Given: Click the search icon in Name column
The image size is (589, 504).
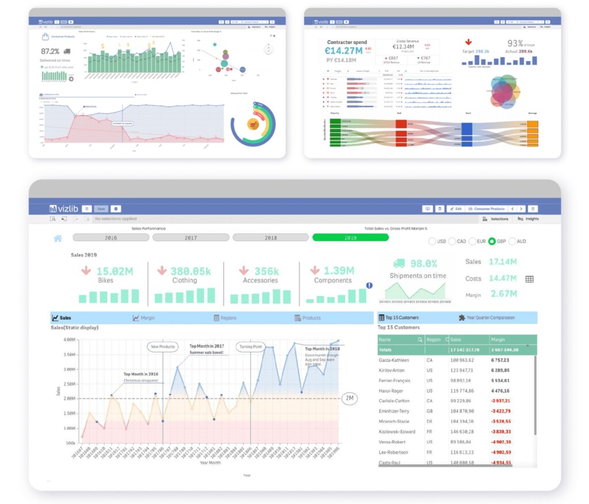Looking at the screenshot, I should pyautogui.click(x=419, y=340).
